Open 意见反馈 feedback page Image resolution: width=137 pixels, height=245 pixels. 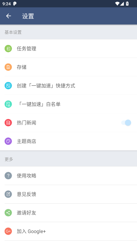point(68,194)
